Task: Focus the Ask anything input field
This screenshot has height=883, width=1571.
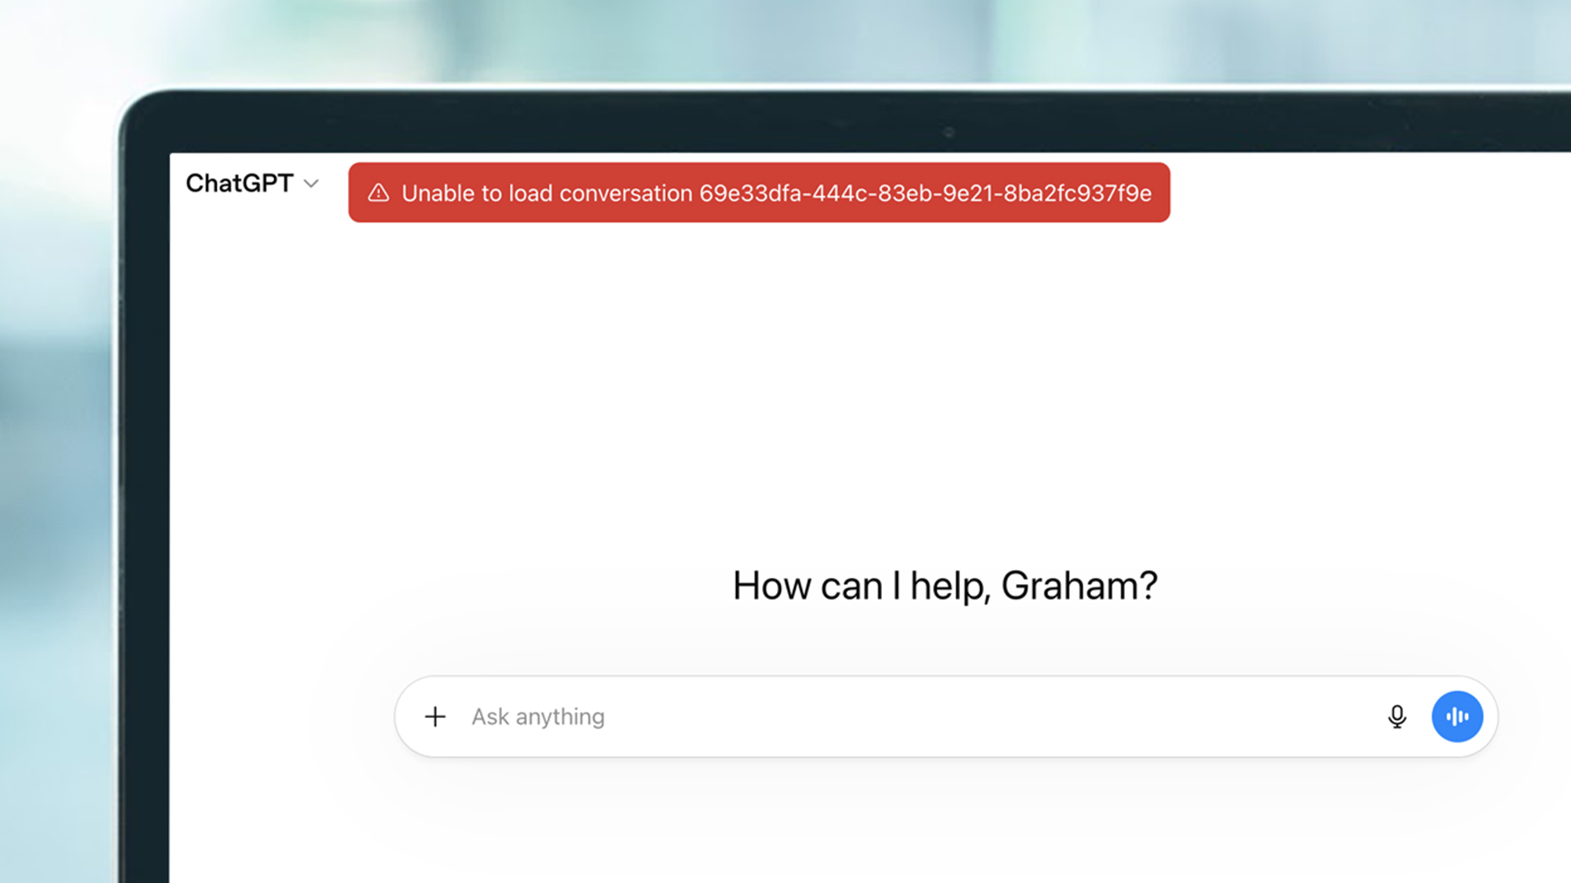Action: 864,717
